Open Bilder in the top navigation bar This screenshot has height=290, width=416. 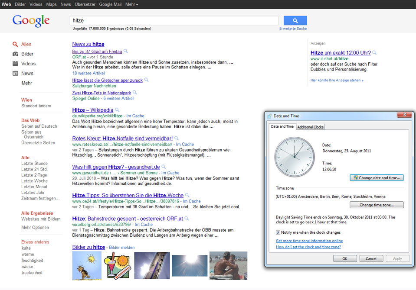click(x=20, y=4)
